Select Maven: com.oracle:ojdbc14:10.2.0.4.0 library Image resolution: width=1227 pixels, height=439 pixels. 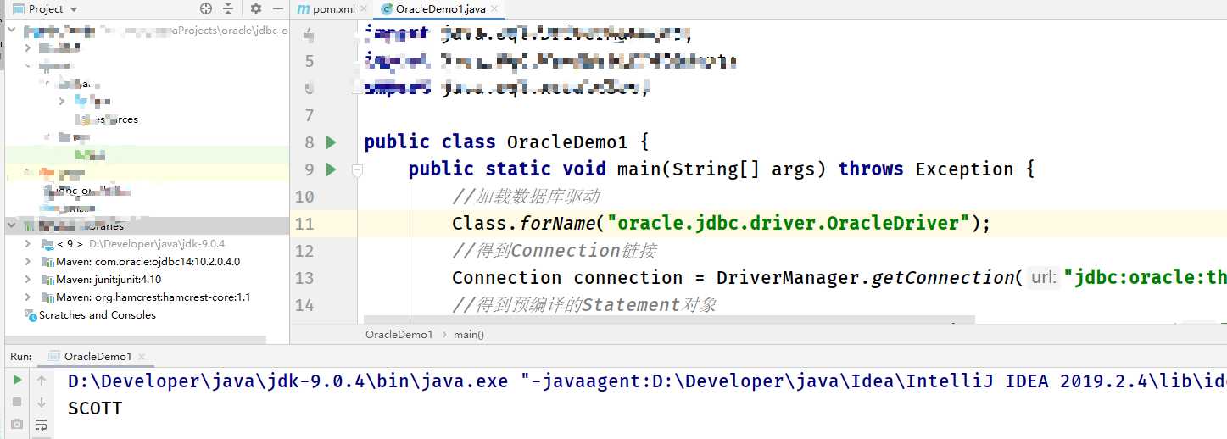(x=148, y=261)
